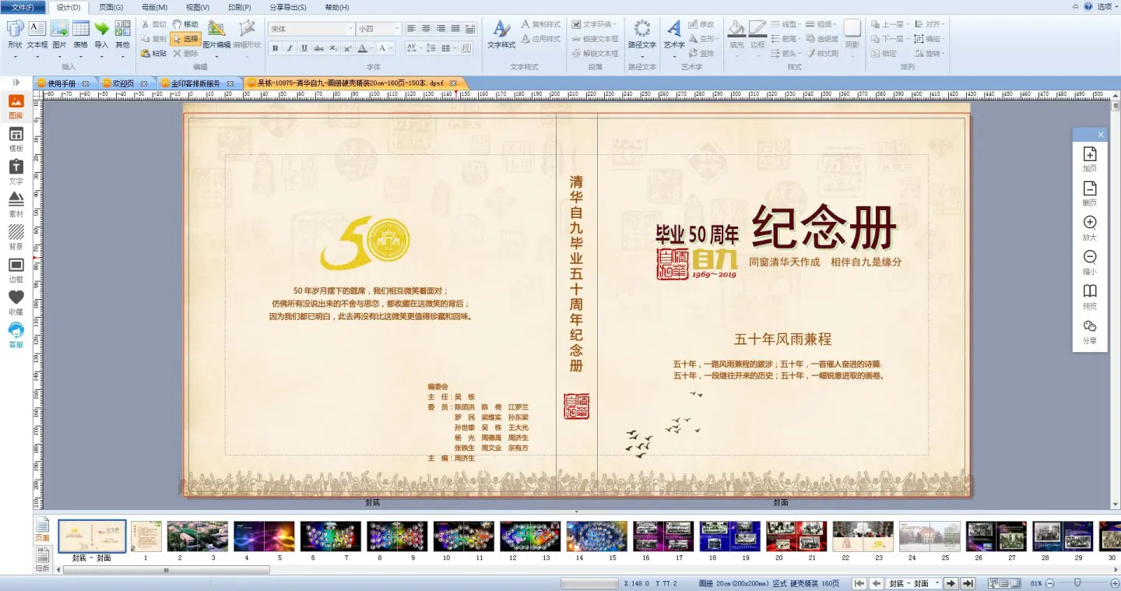Open the 宋体 font family dropdown

coord(350,29)
